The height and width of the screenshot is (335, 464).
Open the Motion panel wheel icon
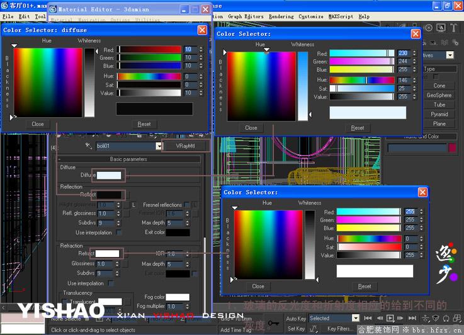point(429,28)
